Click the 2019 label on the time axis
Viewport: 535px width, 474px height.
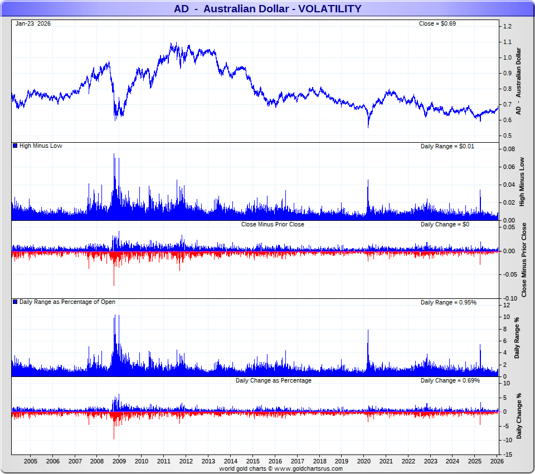pyautogui.click(x=342, y=461)
